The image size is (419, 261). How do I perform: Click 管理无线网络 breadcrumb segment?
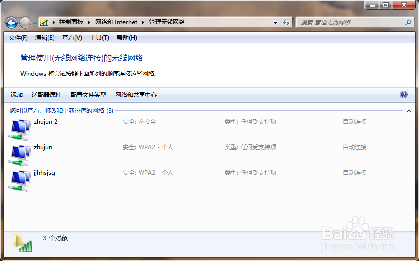click(167, 22)
